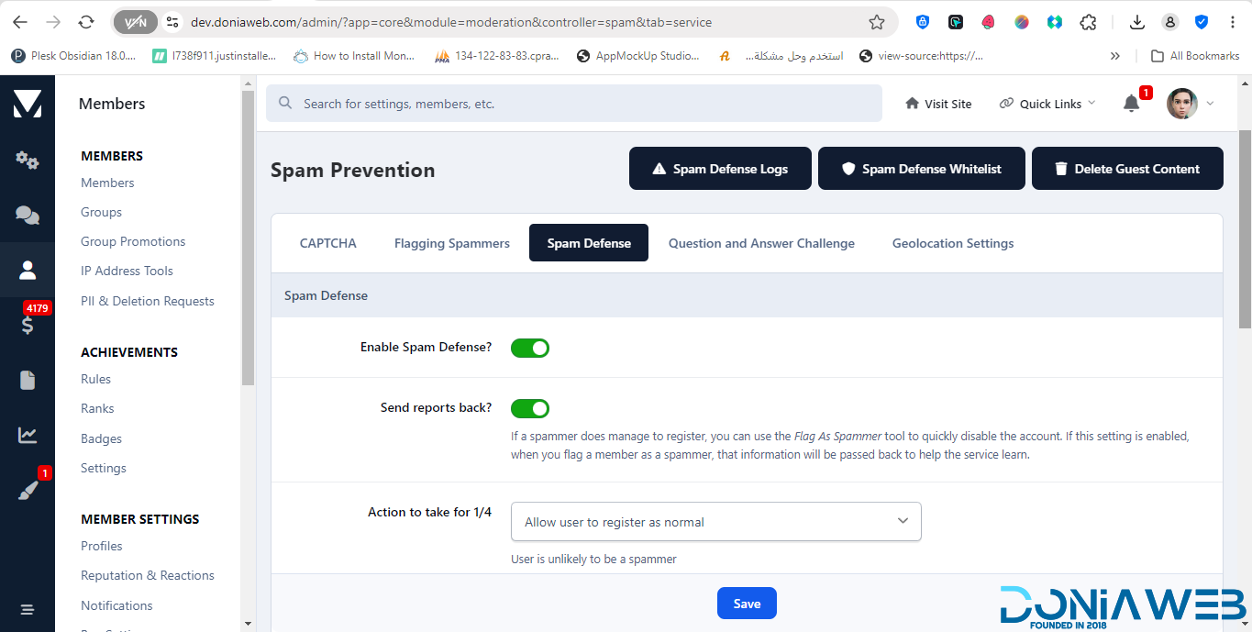
Task: Open the Geolocation Settings tab
Action: [x=952, y=243]
